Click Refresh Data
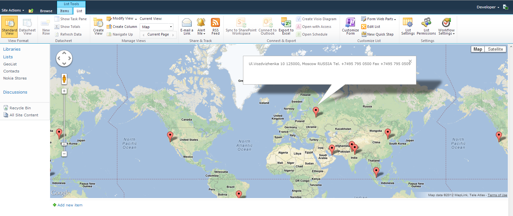 (x=68, y=34)
